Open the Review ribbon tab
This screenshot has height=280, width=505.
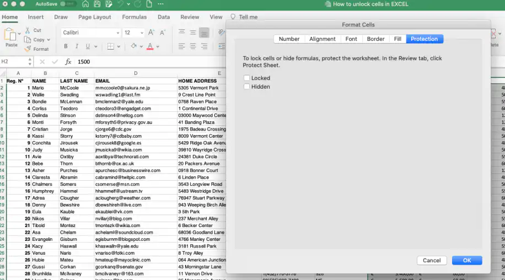pyautogui.click(x=190, y=17)
